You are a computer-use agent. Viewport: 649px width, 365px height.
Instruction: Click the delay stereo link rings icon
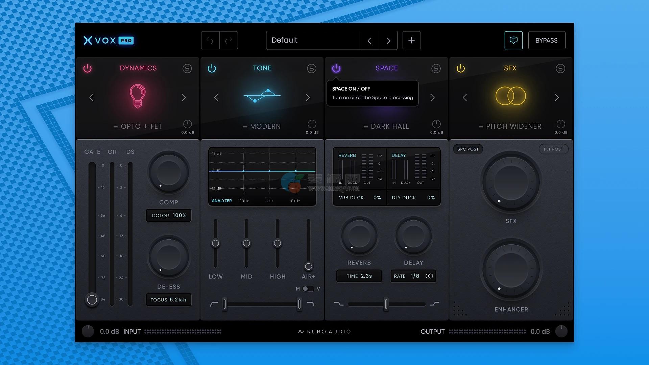[x=429, y=276]
